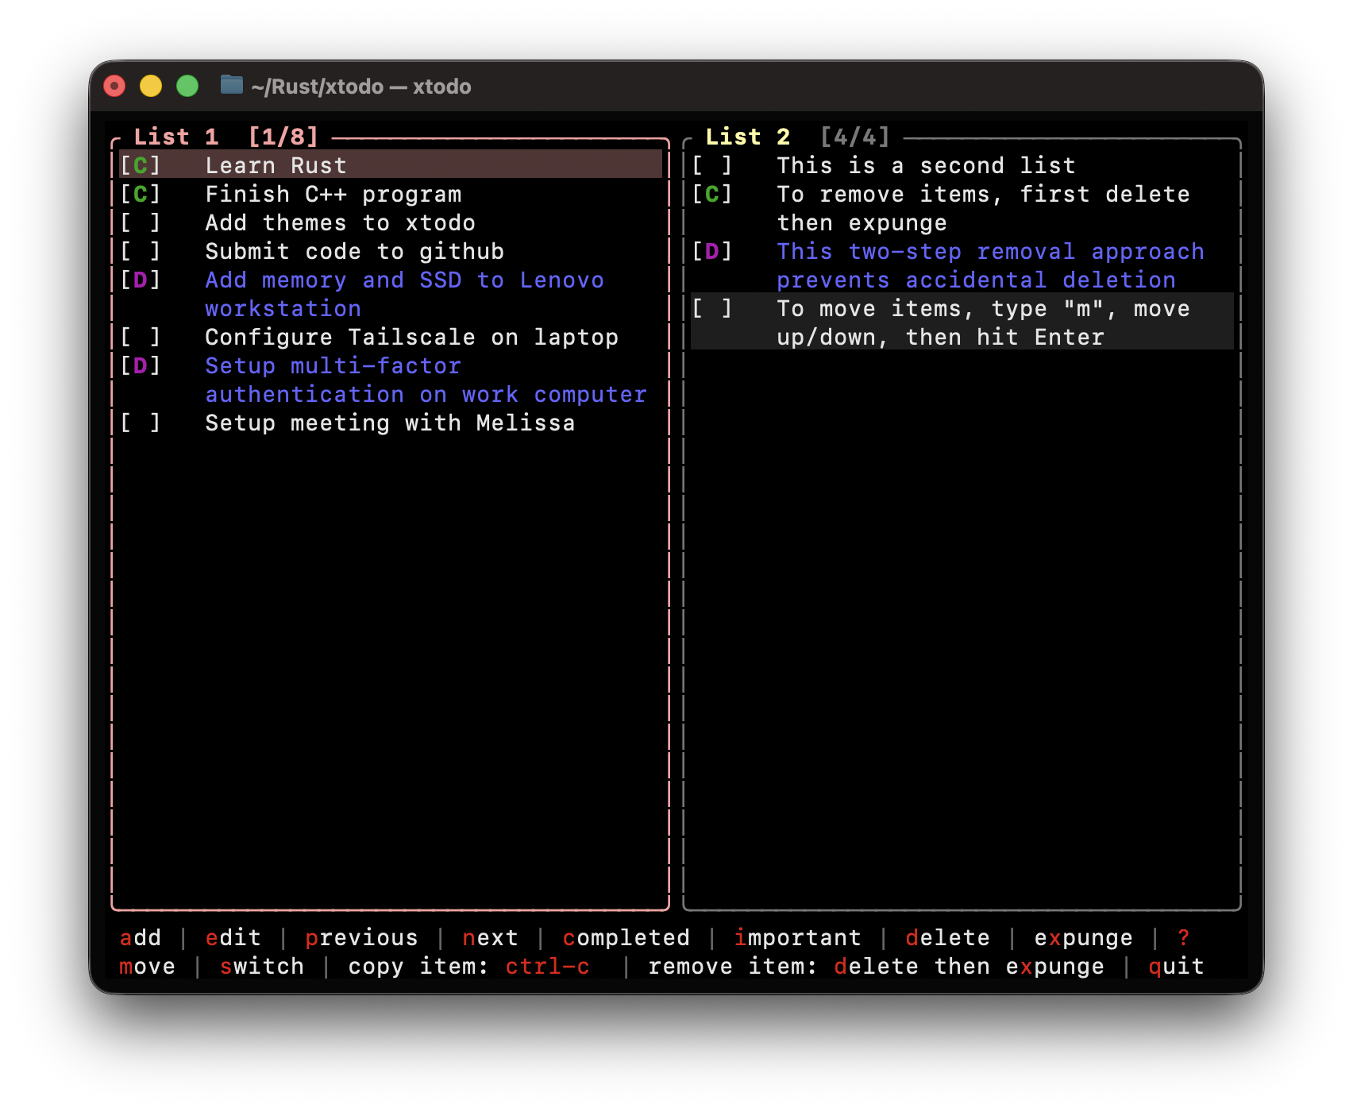Toggle checkbox for Configure Tailscale on laptop
Viewport: 1353px width, 1112px height.
141,337
